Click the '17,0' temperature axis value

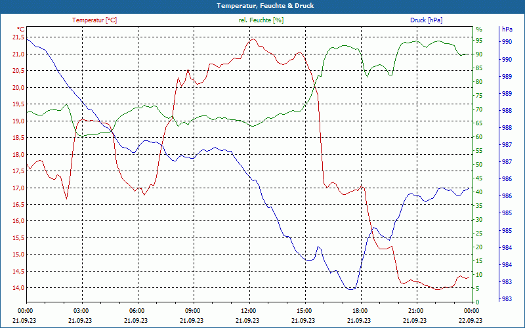click(18, 188)
